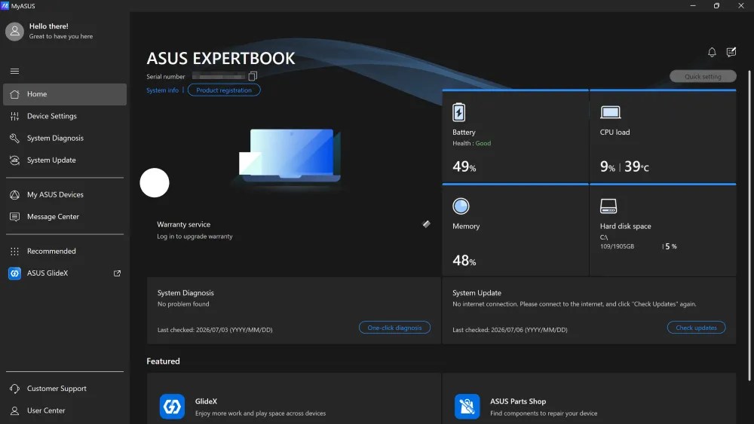The image size is (754, 424).
Task: Click the laptop illustration image
Action: pos(290,155)
